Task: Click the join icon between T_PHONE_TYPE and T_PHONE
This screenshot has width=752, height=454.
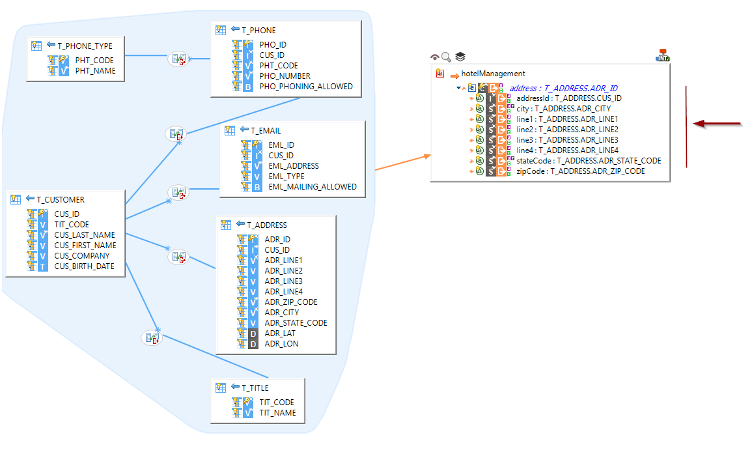Action: click(x=178, y=59)
